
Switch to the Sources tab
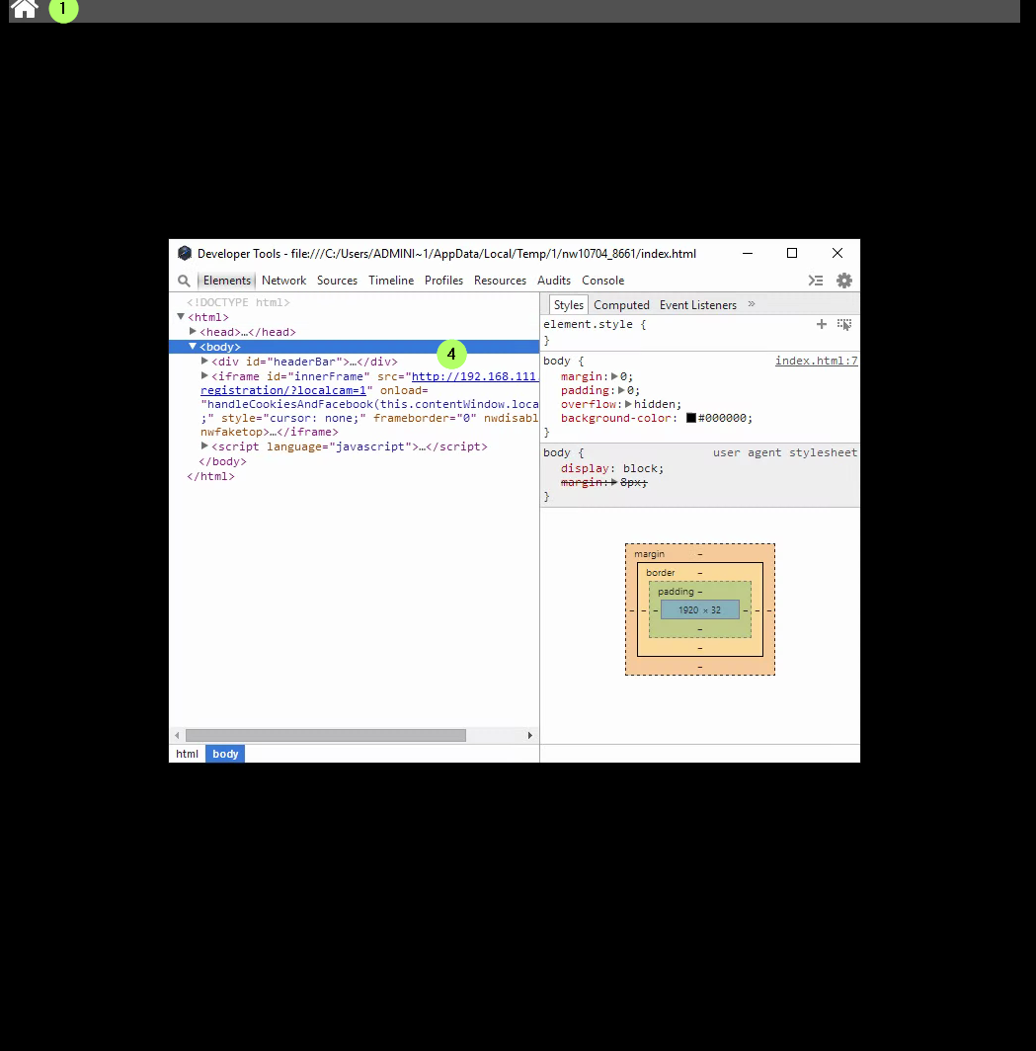(337, 281)
